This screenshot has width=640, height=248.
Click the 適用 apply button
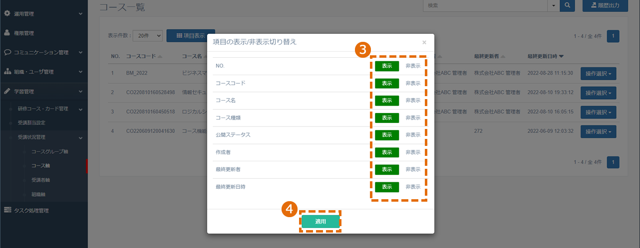click(x=320, y=222)
